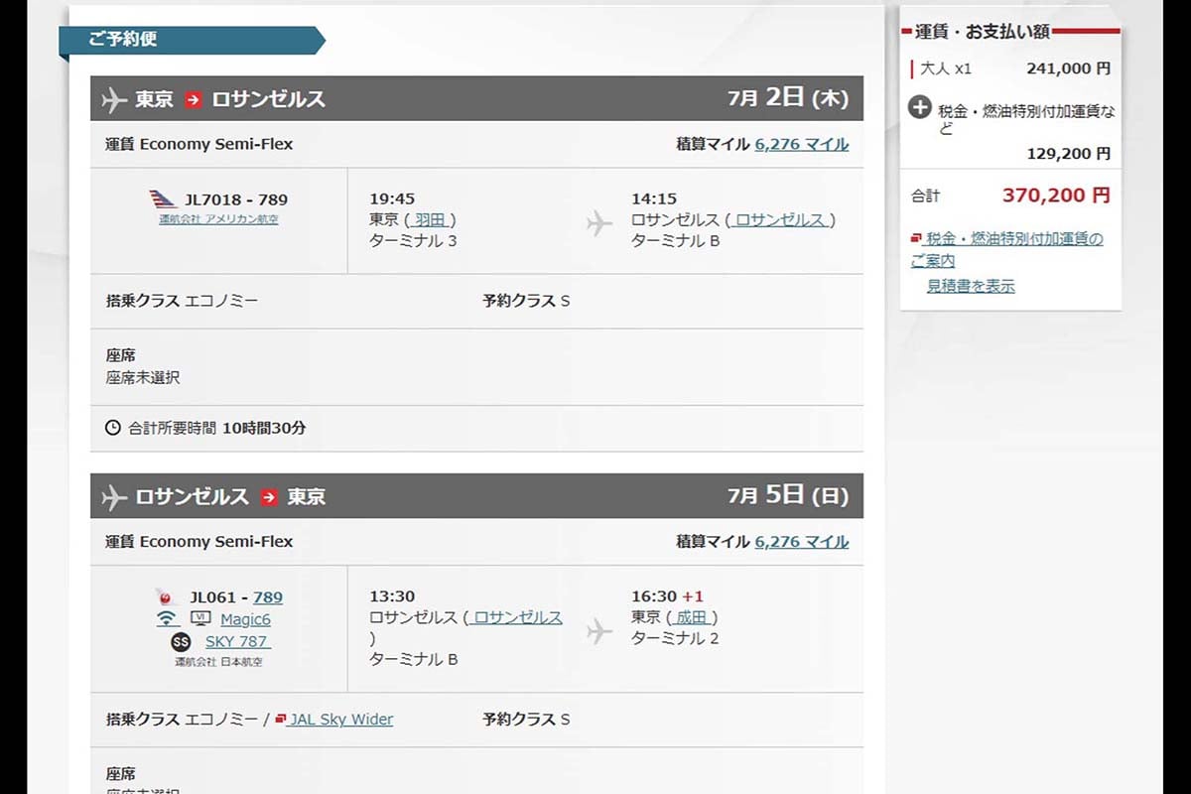Click the ご予約便 section banner
Image resolution: width=1191 pixels, height=794 pixels.
[x=192, y=41]
